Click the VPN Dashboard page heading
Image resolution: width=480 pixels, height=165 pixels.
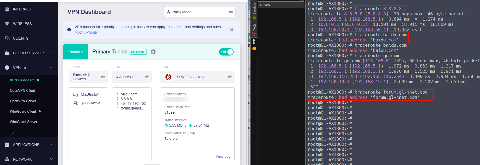(x=89, y=12)
